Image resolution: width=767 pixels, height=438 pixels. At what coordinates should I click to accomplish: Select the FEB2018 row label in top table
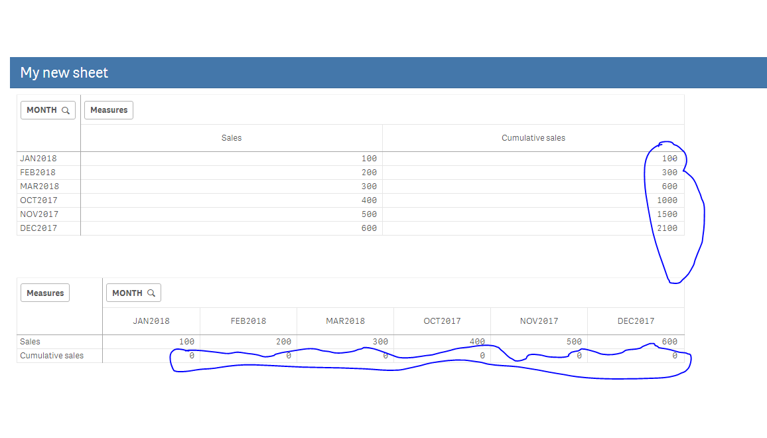pos(38,173)
